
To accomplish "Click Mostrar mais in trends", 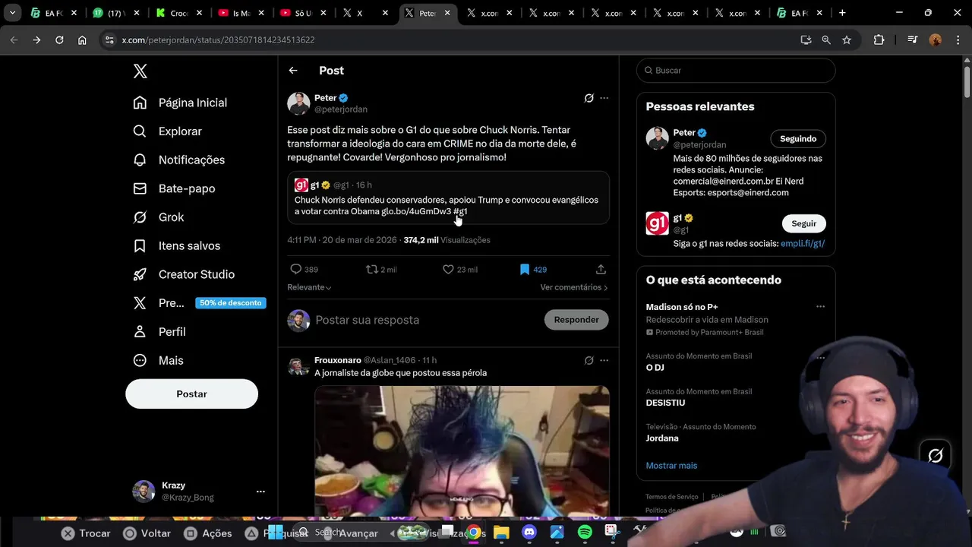I will click(671, 466).
